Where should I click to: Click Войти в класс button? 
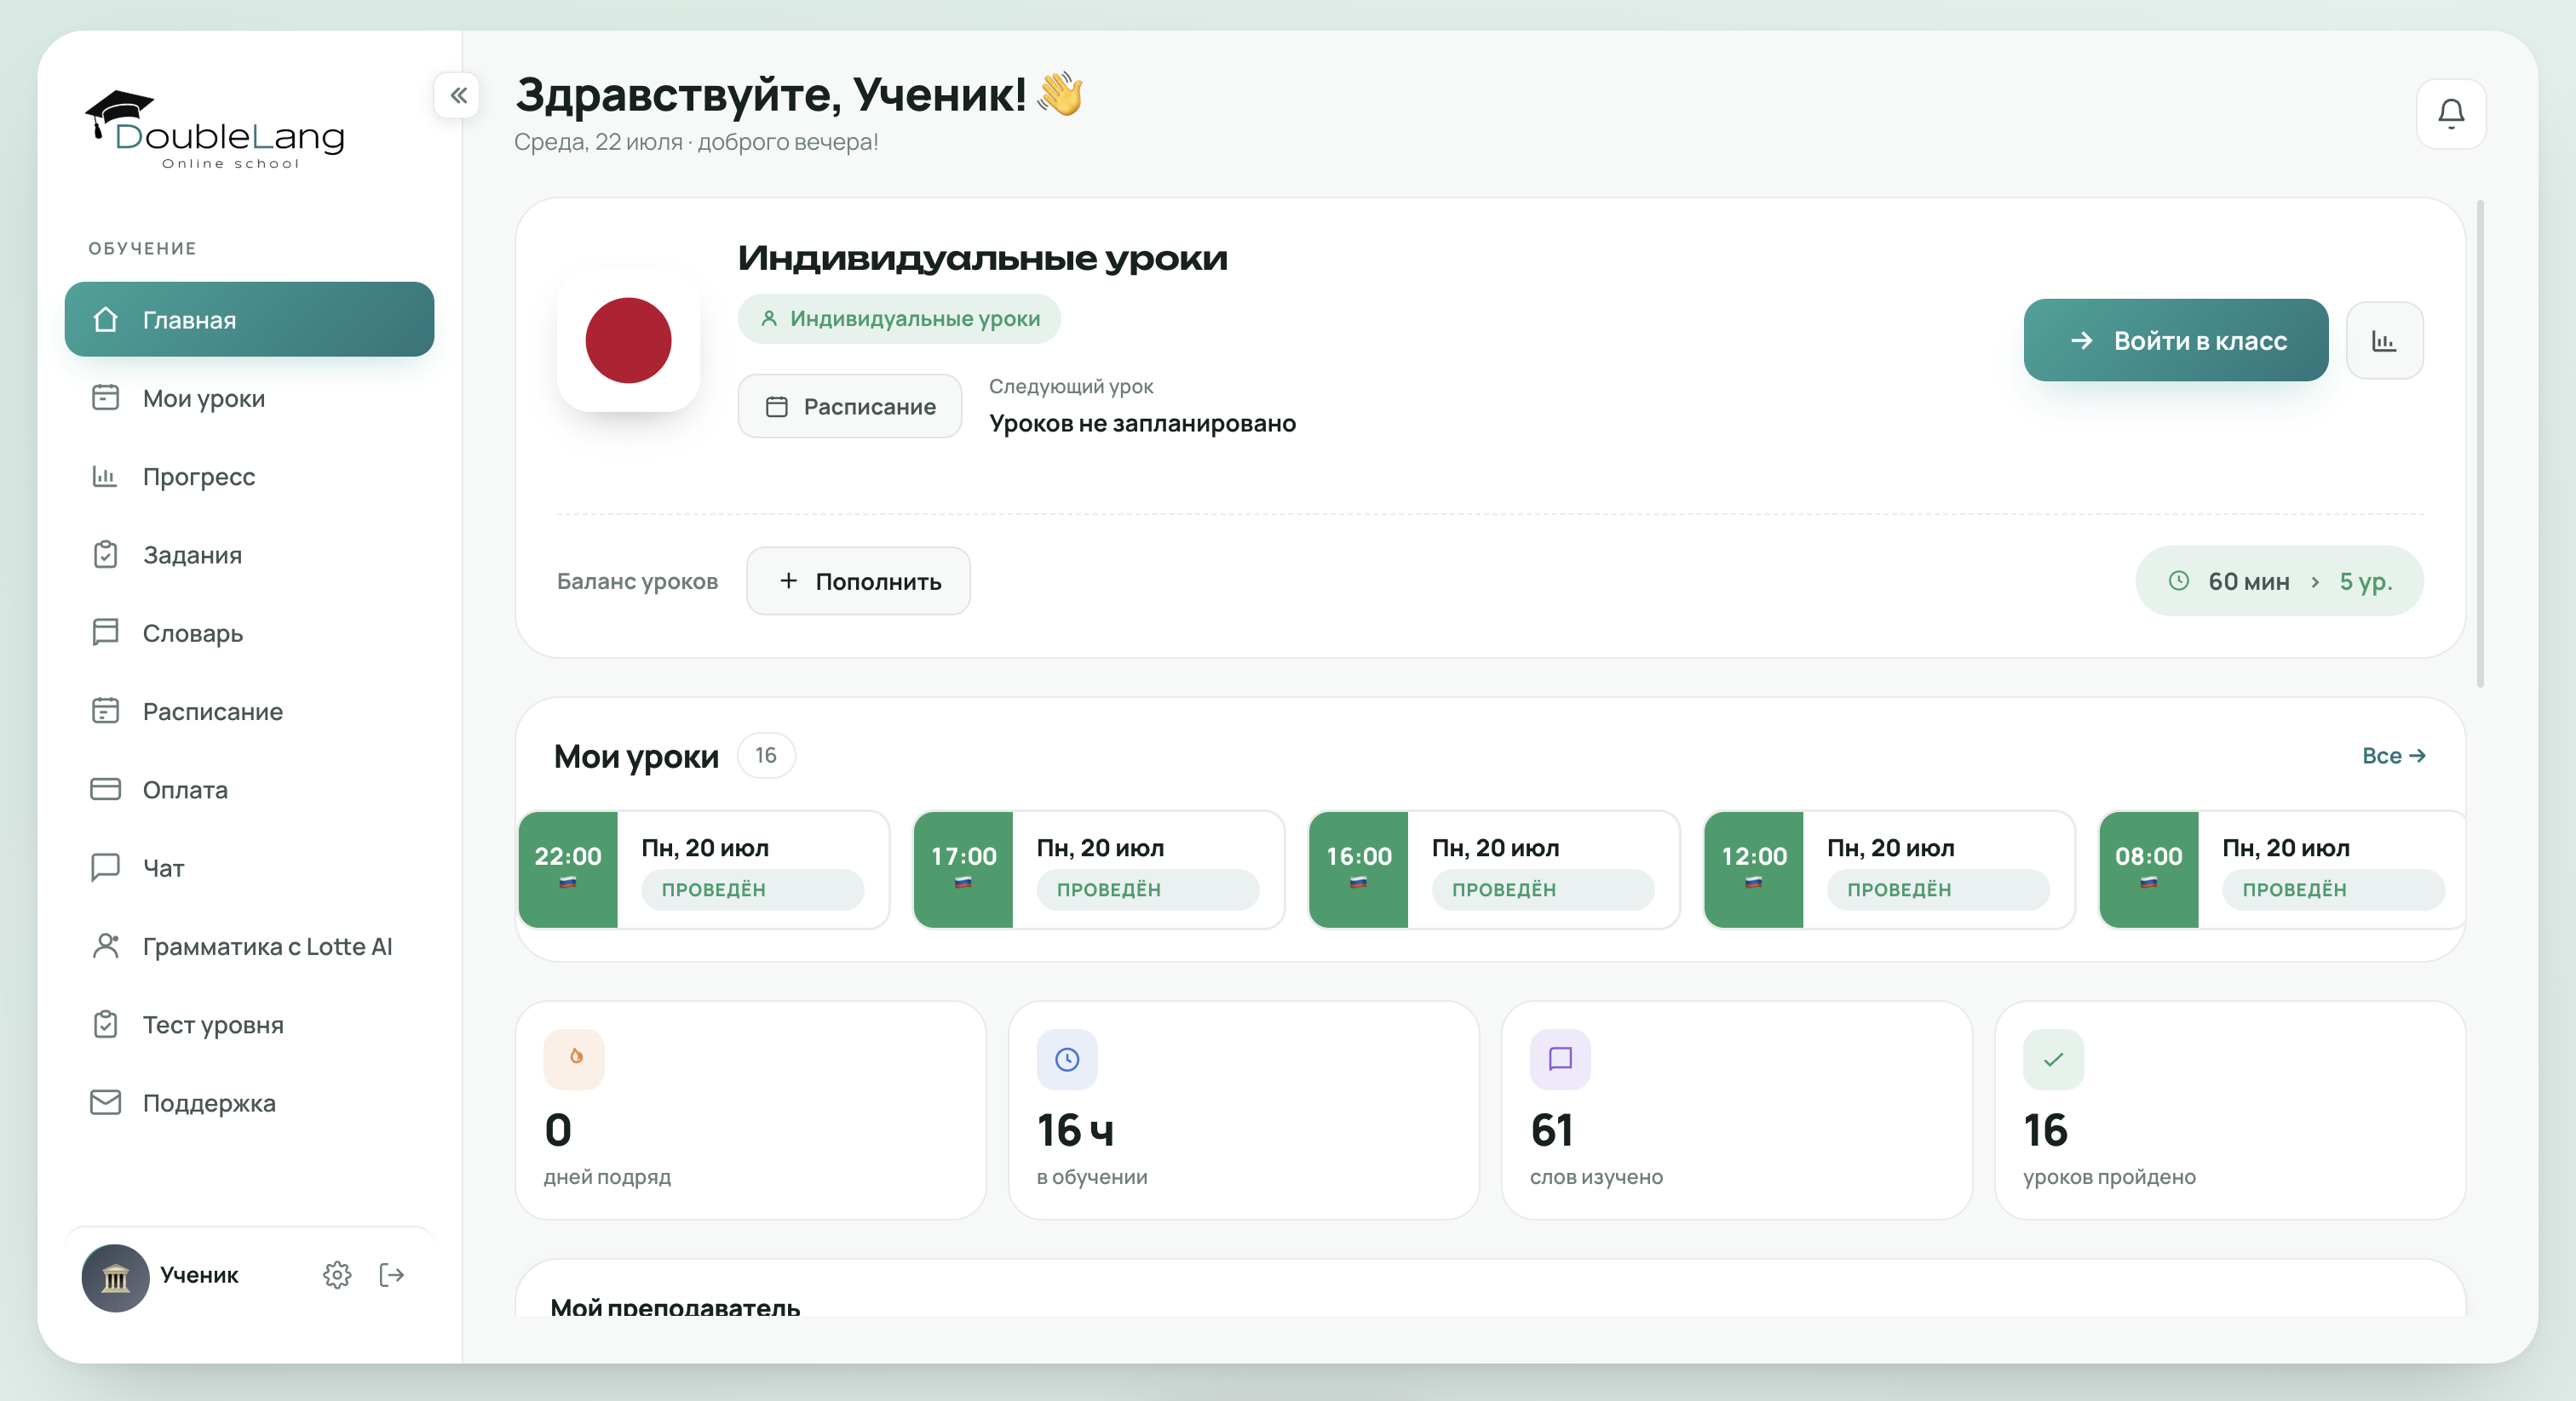point(2176,340)
